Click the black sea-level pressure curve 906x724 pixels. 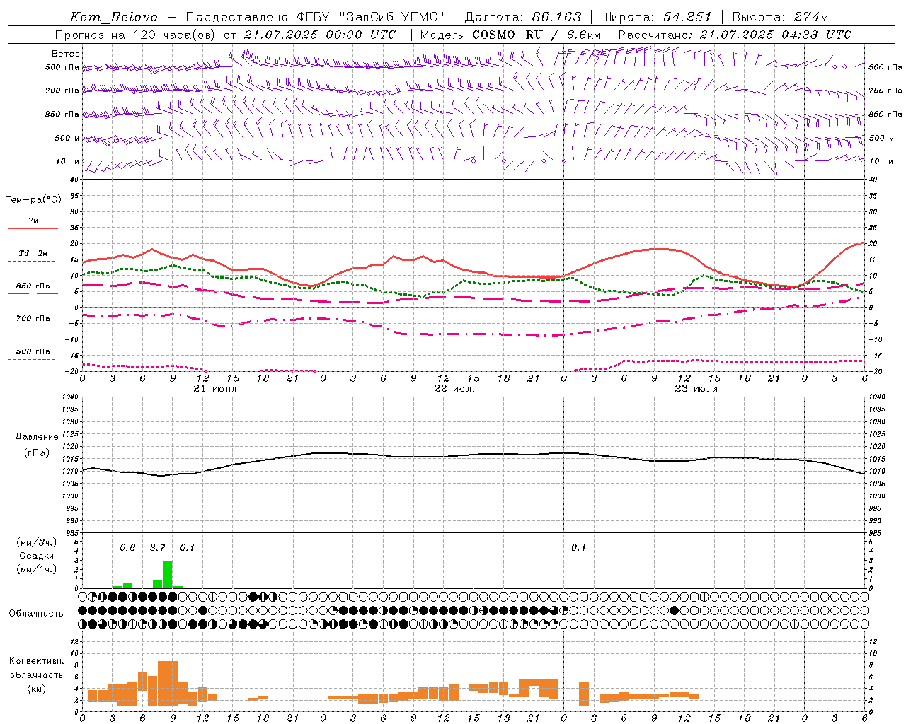click(473, 455)
